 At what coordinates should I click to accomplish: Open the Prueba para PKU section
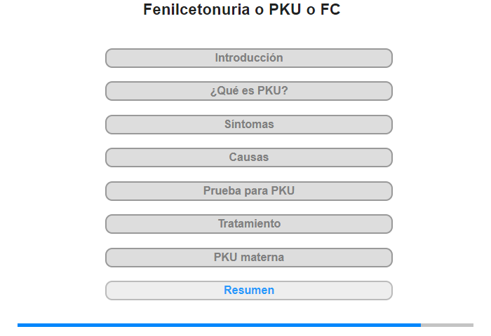(x=249, y=191)
